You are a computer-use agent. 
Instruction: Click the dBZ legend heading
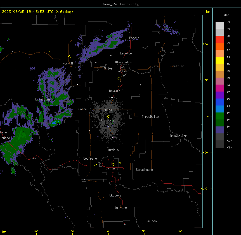pos(226,15)
